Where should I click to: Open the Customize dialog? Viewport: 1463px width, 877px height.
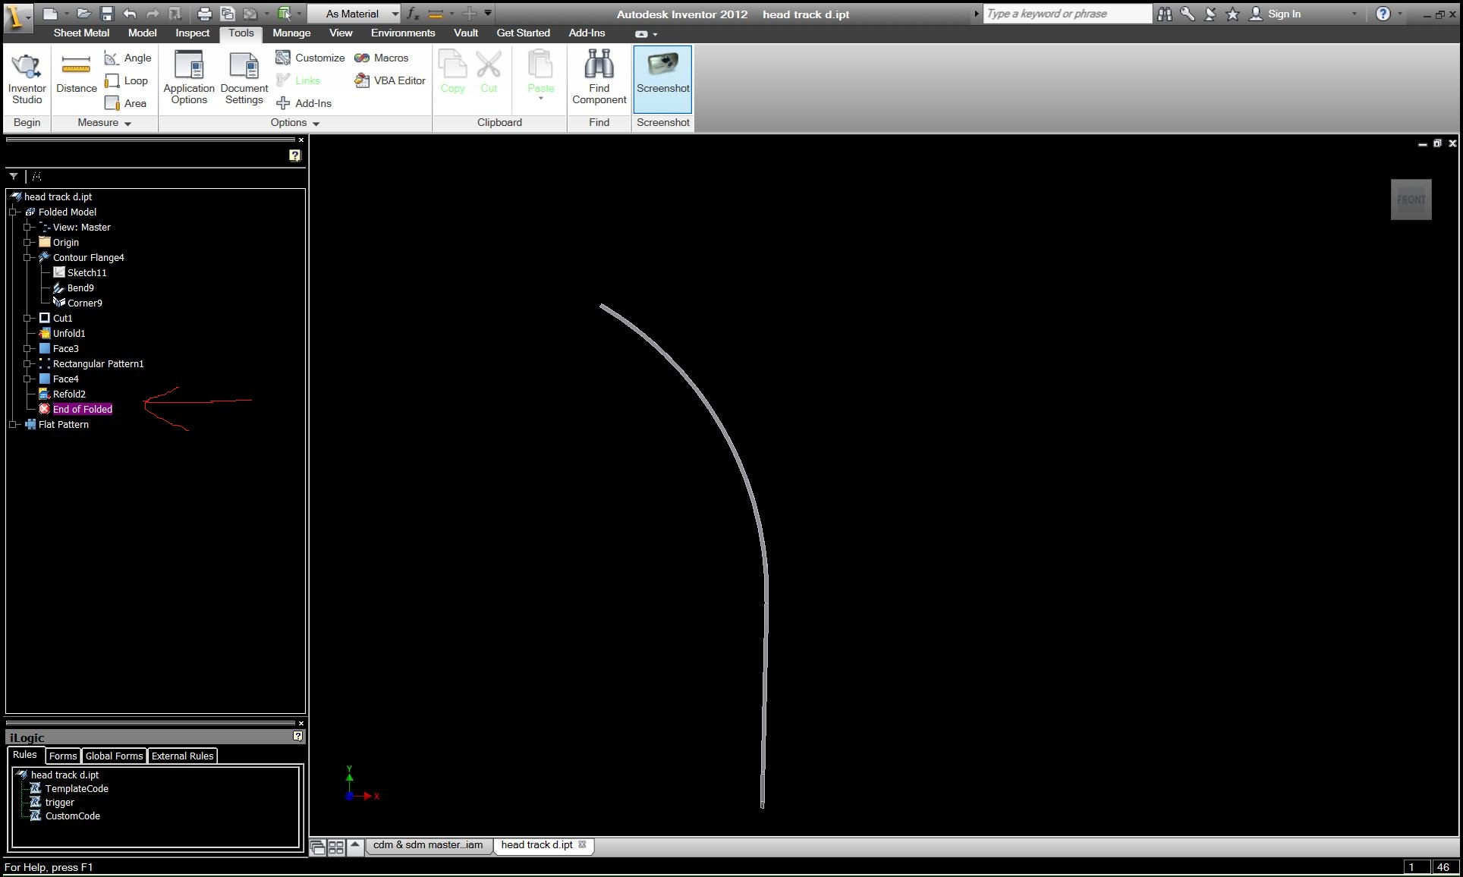click(x=310, y=58)
